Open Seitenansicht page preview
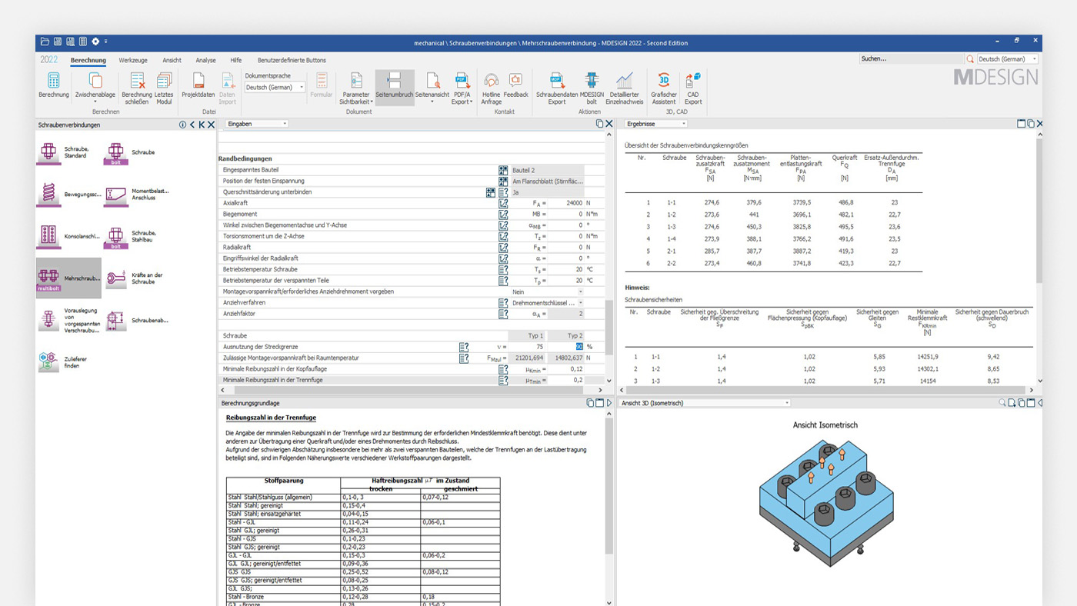 (x=432, y=87)
